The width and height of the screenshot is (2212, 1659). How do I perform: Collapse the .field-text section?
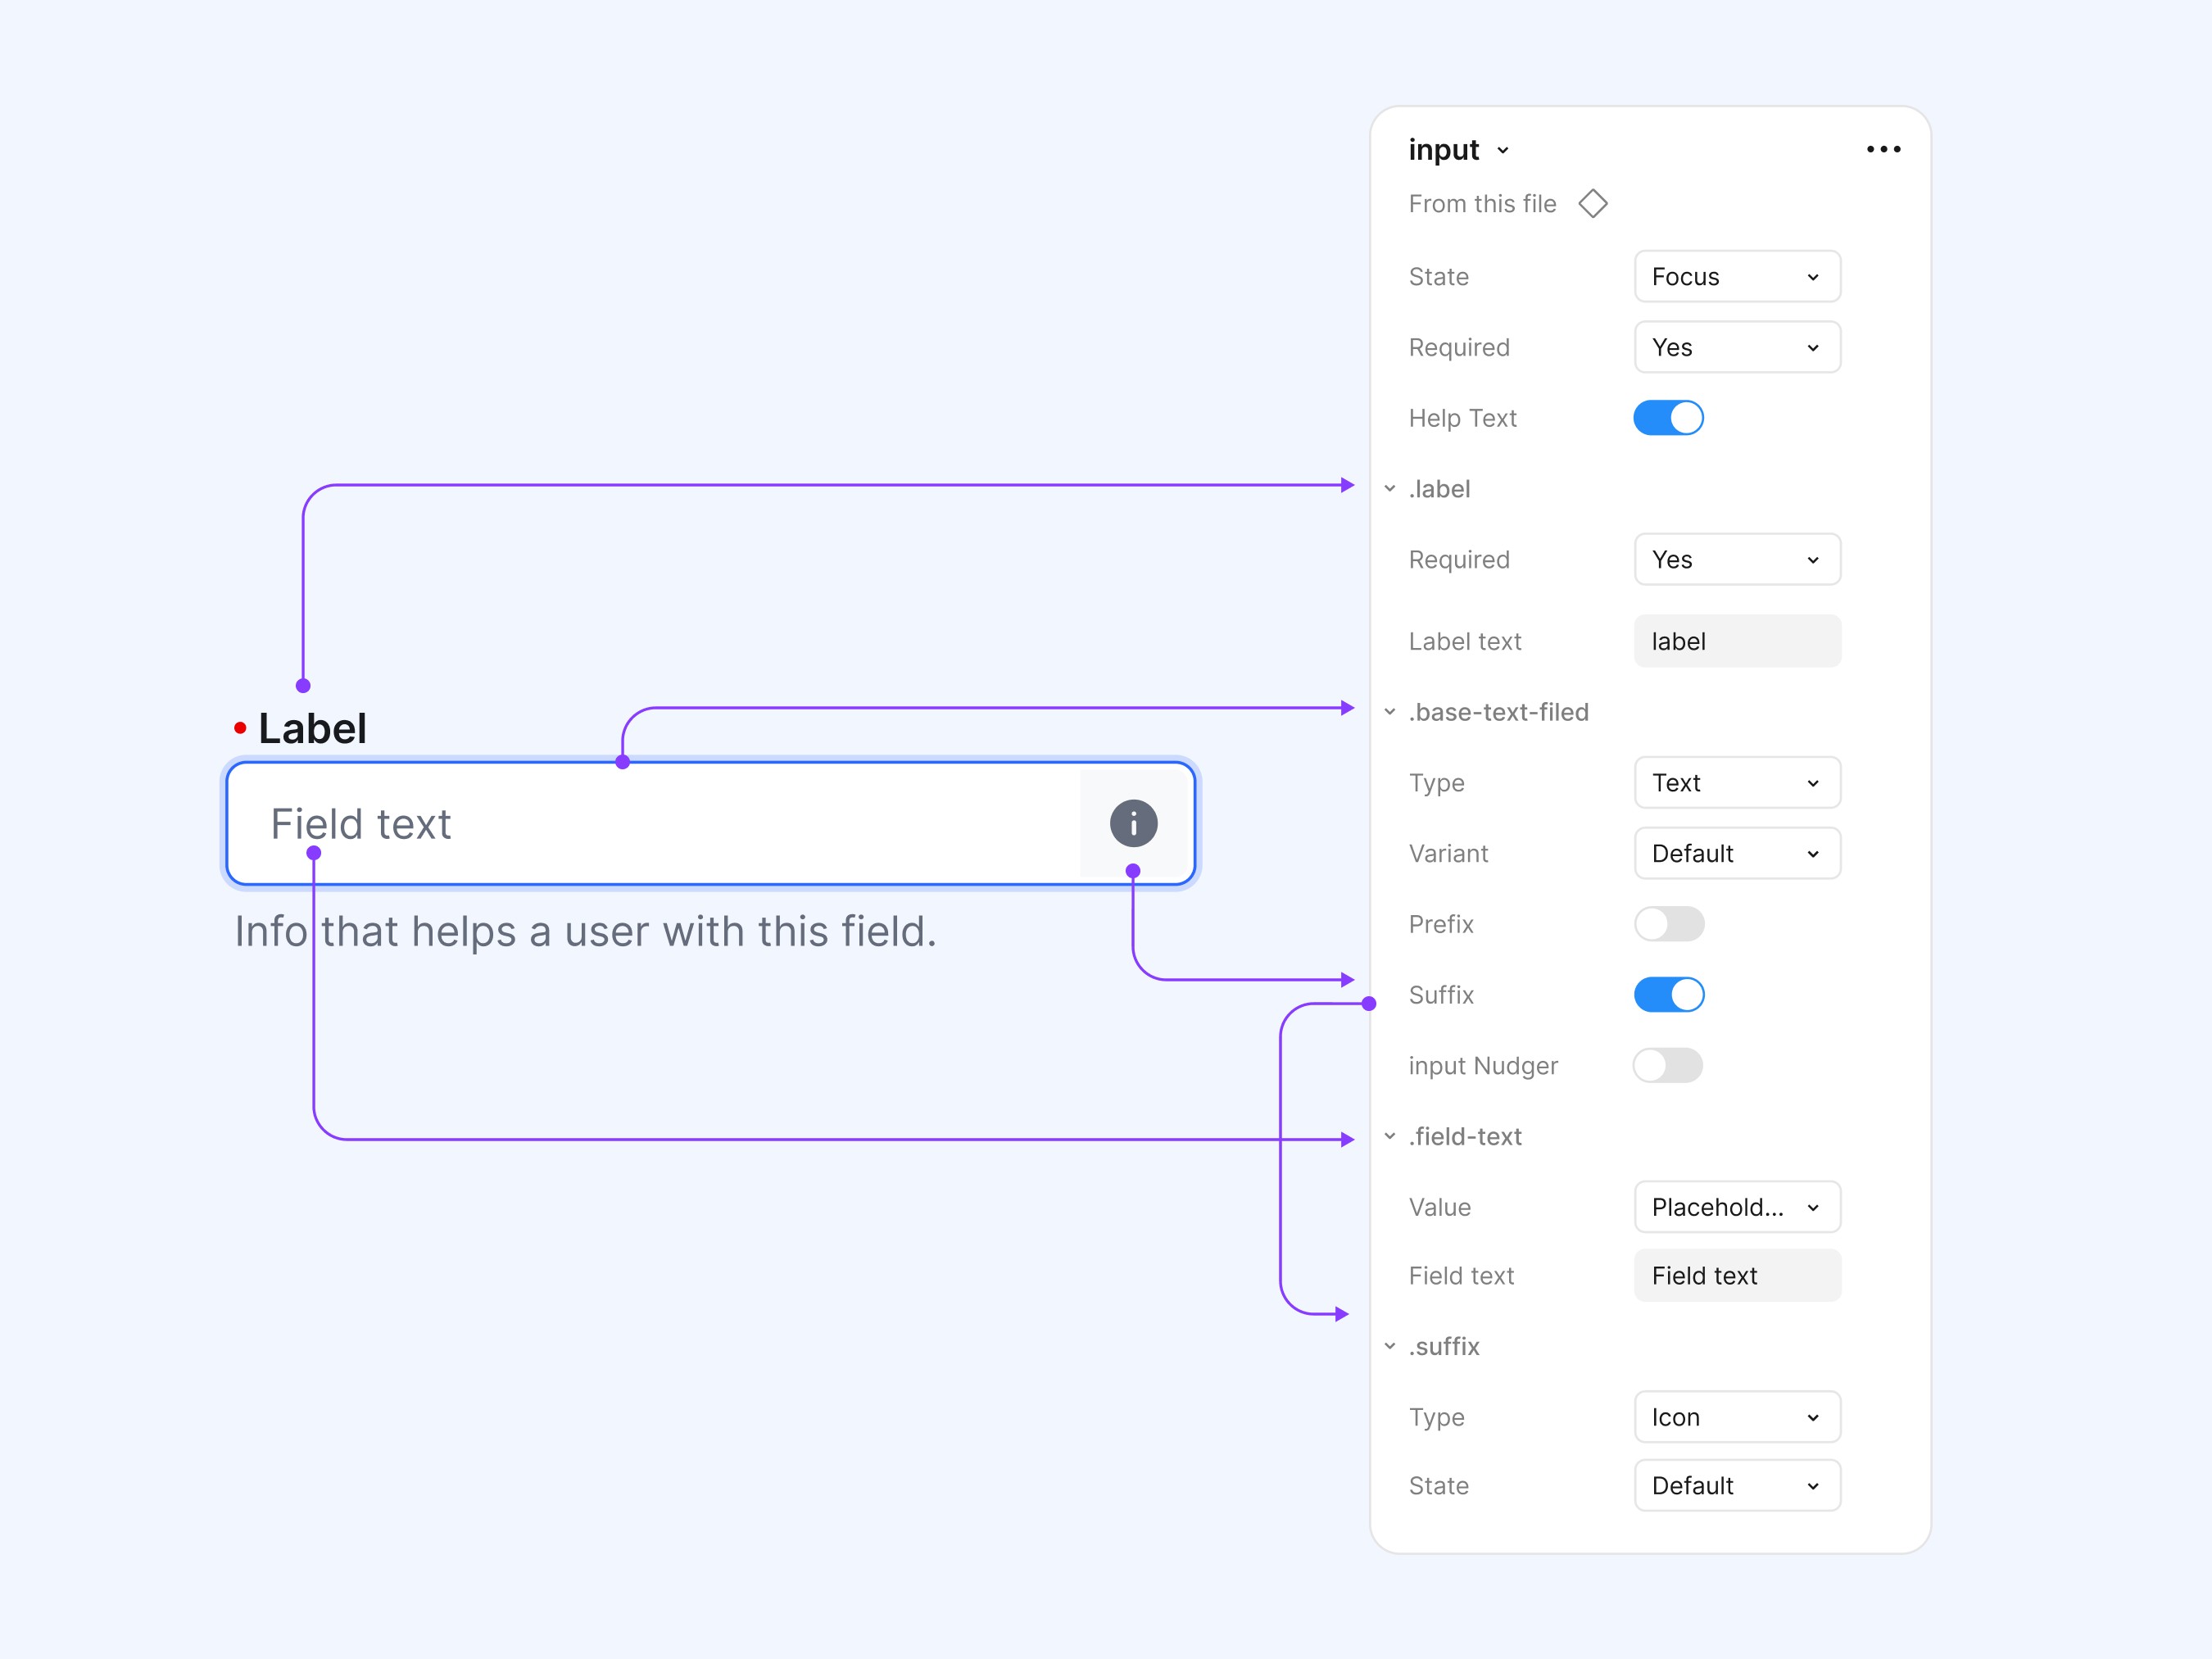click(1390, 1136)
